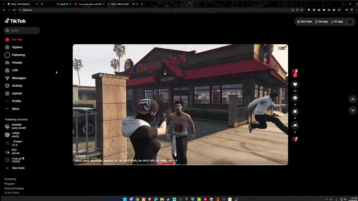
Task: Switch to the YouTube tab
Action: pyautogui.click(x=89, y=4)
